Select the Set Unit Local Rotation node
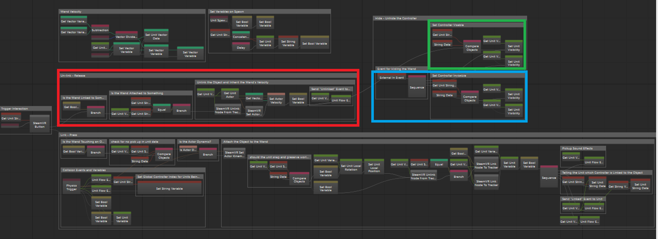Image resolution: width=658 pixels, height=239 pixels. [351, 166]
